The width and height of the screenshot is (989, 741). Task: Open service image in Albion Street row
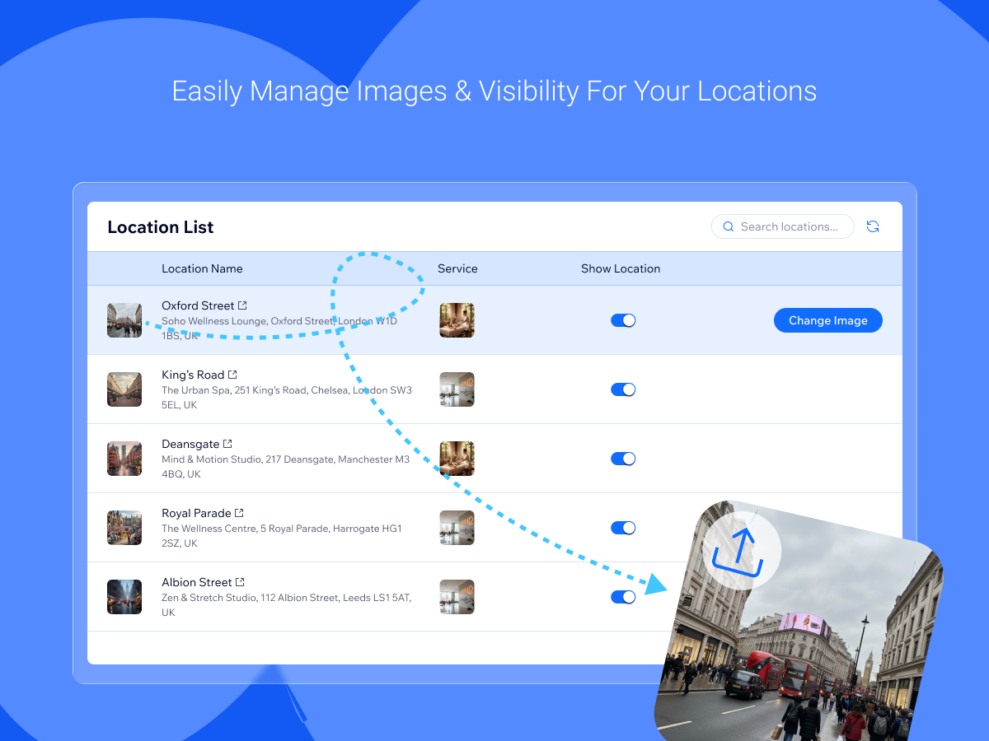(457, 597)
